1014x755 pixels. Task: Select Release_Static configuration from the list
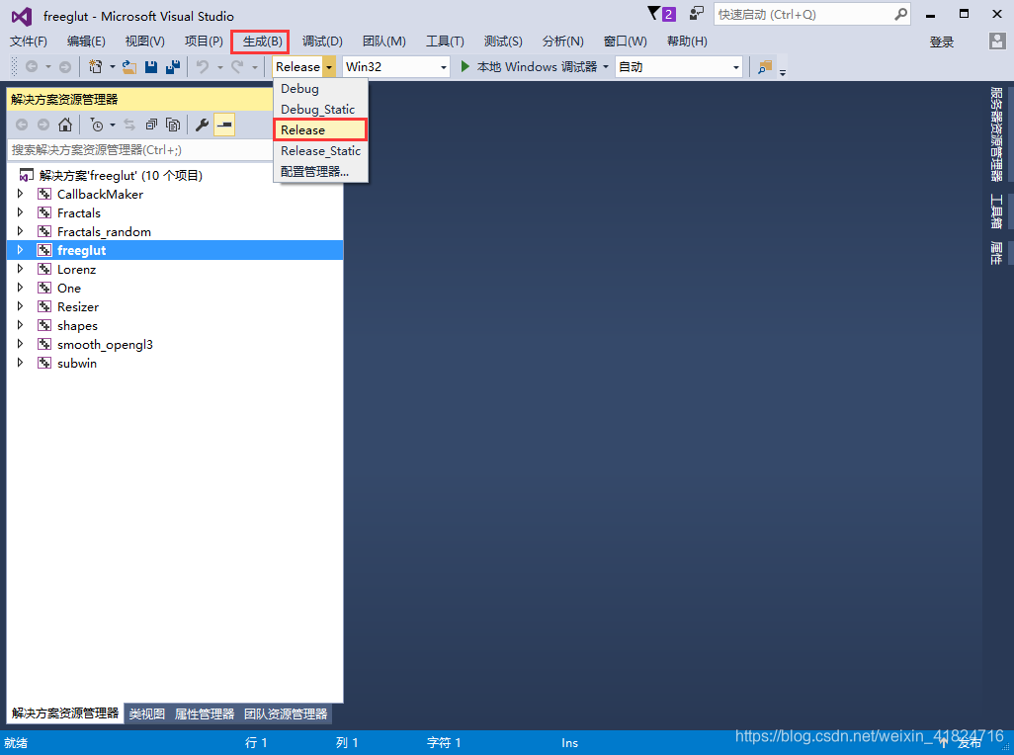(321, 150)
